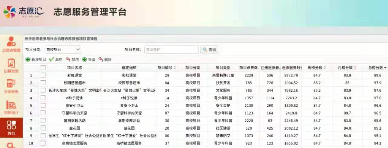Check the box for 食安小卫士 row
The width and height of the screenshot is (388, 148).
tap(43, 105)
